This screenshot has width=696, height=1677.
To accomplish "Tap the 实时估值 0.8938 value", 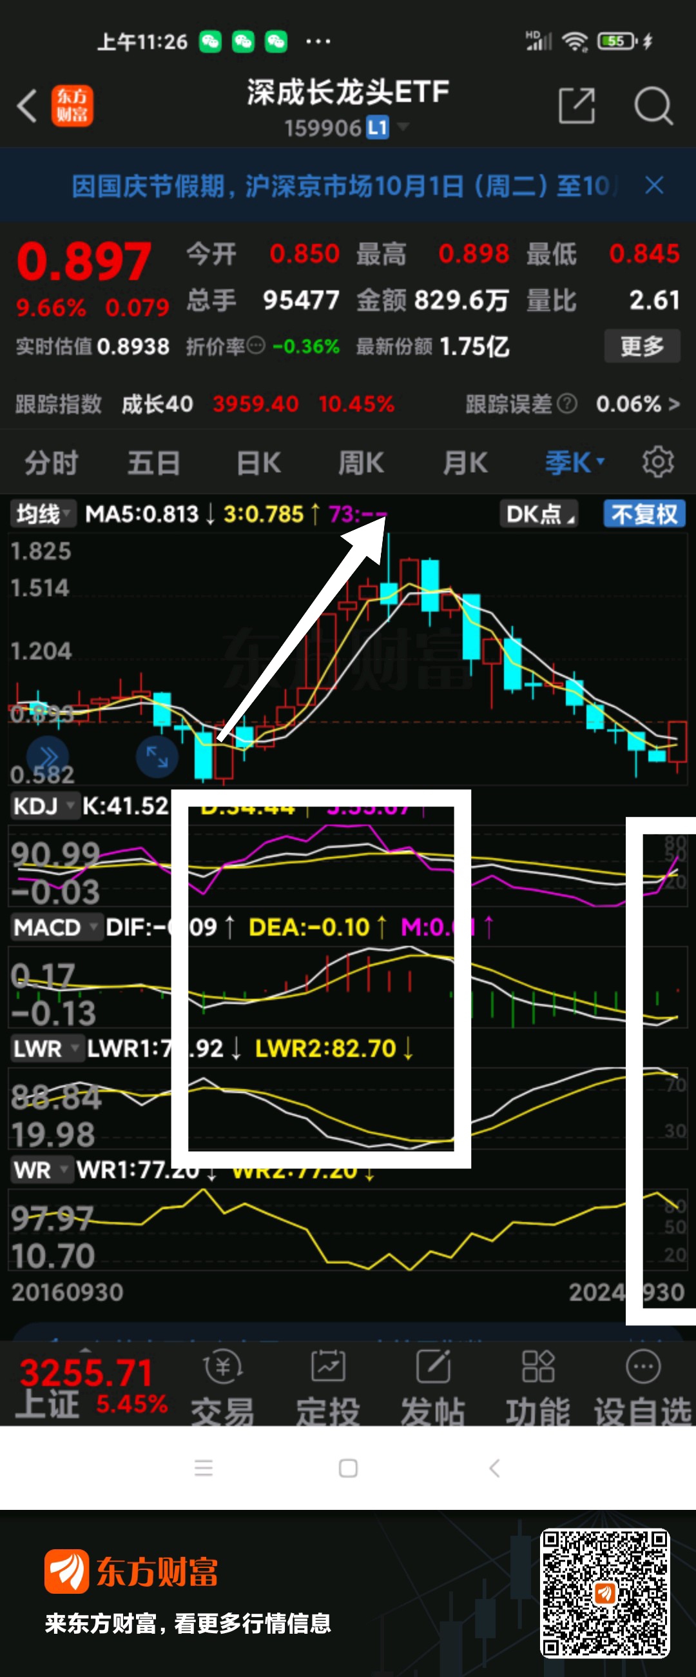I will coord(133,346).
